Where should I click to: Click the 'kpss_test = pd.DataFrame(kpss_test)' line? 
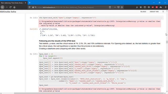pyautogui.click(x=56, y=77)
